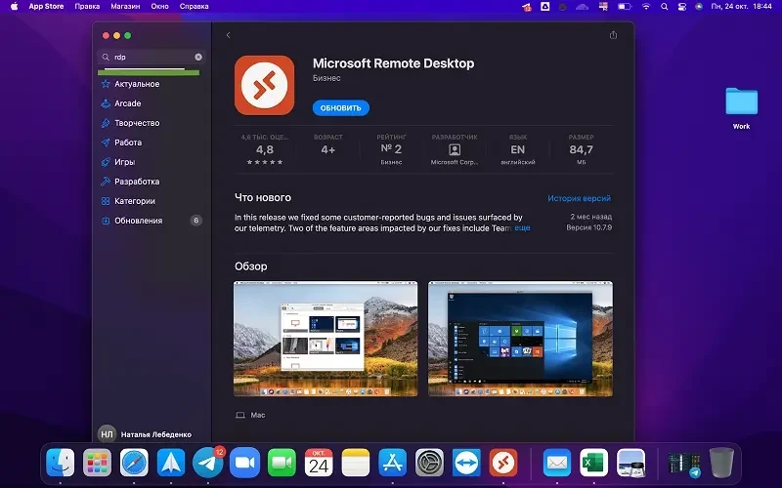
Task: Open Notes from the Dock
Action: (356, 463)
